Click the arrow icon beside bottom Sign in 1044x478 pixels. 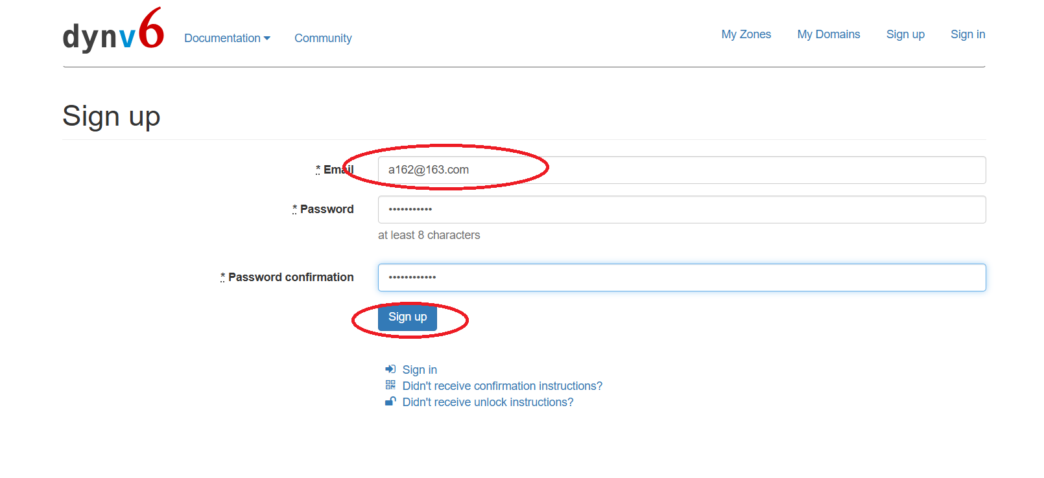(x=390, y=369)
